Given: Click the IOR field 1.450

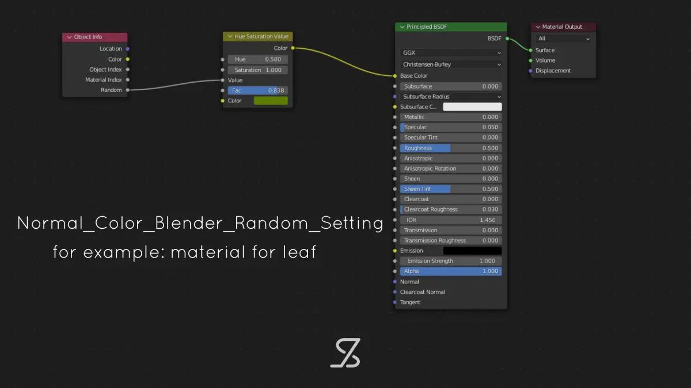Looking at the screenshot, I should [x=451, y=220].
